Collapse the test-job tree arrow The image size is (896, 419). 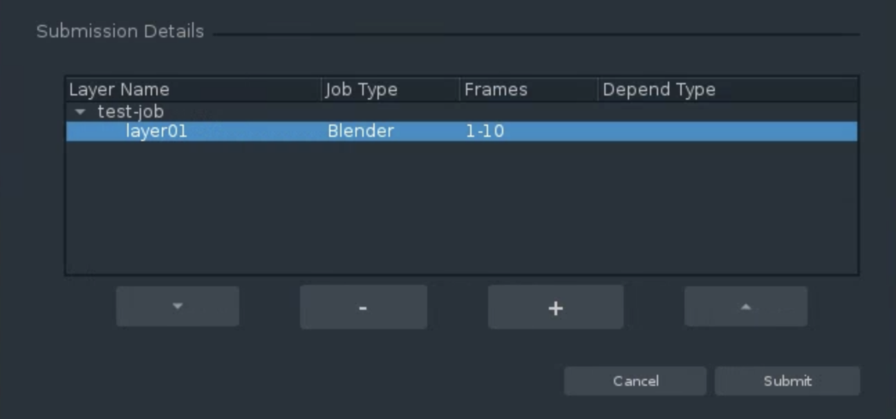tap(81, 112)
